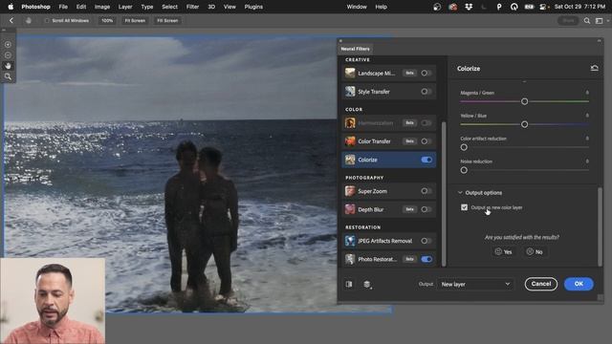Open the Plugins menu

[253, 7]
